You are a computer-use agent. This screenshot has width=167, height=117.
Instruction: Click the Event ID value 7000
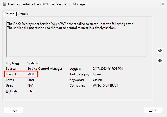(31, 74)
